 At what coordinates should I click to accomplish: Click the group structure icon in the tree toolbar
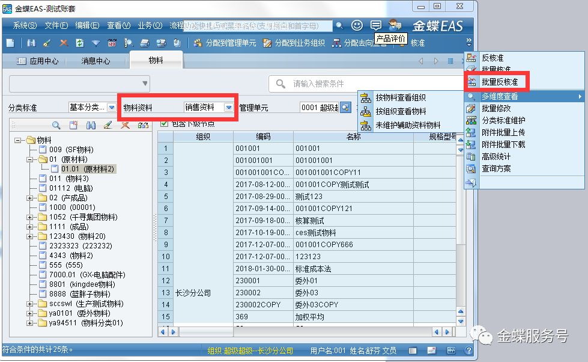(x=143, y=125)
